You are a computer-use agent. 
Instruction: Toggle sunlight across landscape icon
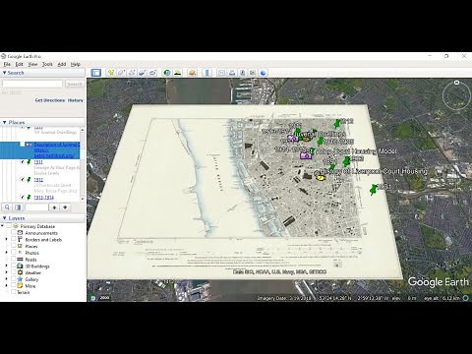177,73
